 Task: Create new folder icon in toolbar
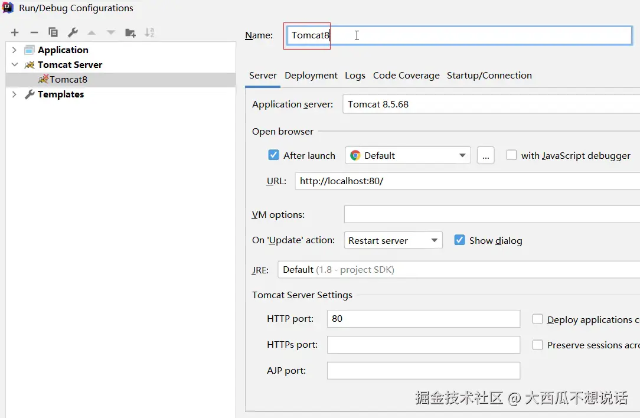point(130,32)
